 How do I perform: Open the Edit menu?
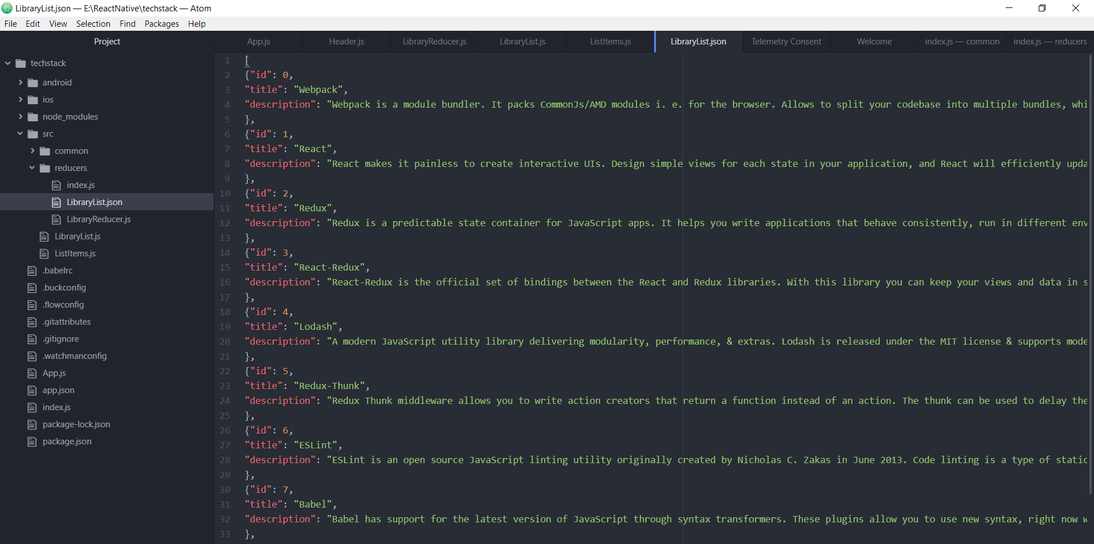[33, 24]
